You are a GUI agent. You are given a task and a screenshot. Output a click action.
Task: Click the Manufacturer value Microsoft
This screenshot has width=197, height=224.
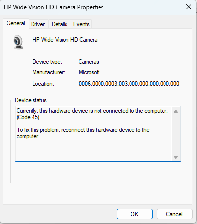click(89, 72)
